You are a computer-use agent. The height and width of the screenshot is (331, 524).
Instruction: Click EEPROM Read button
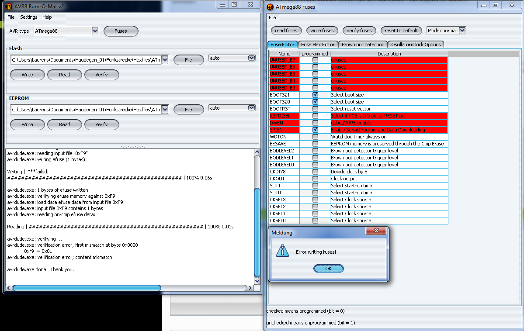(65, 124)
